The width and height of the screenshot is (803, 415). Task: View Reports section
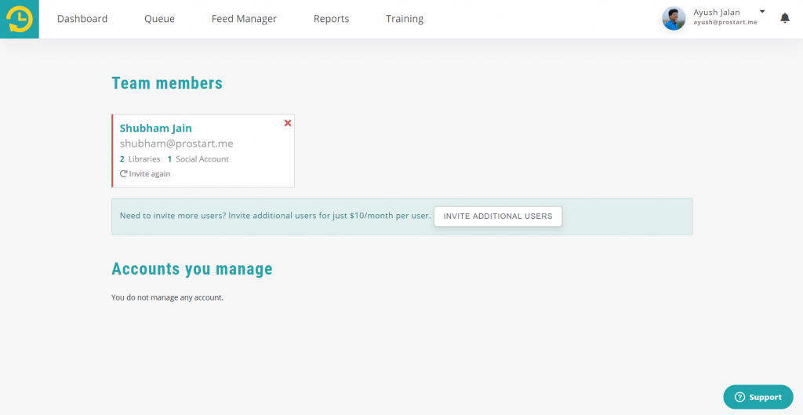coord(332,19)
